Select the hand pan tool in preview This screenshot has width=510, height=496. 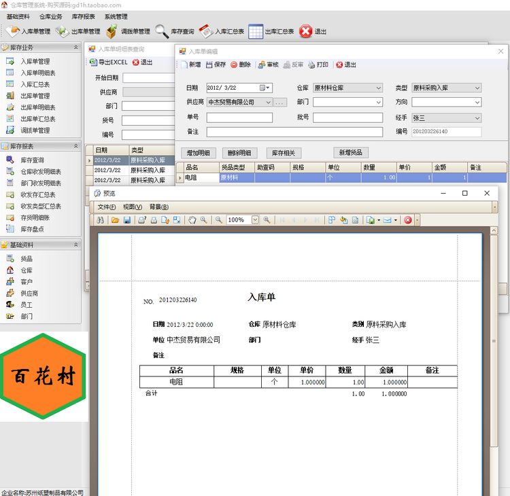click(x=192, y=220)
